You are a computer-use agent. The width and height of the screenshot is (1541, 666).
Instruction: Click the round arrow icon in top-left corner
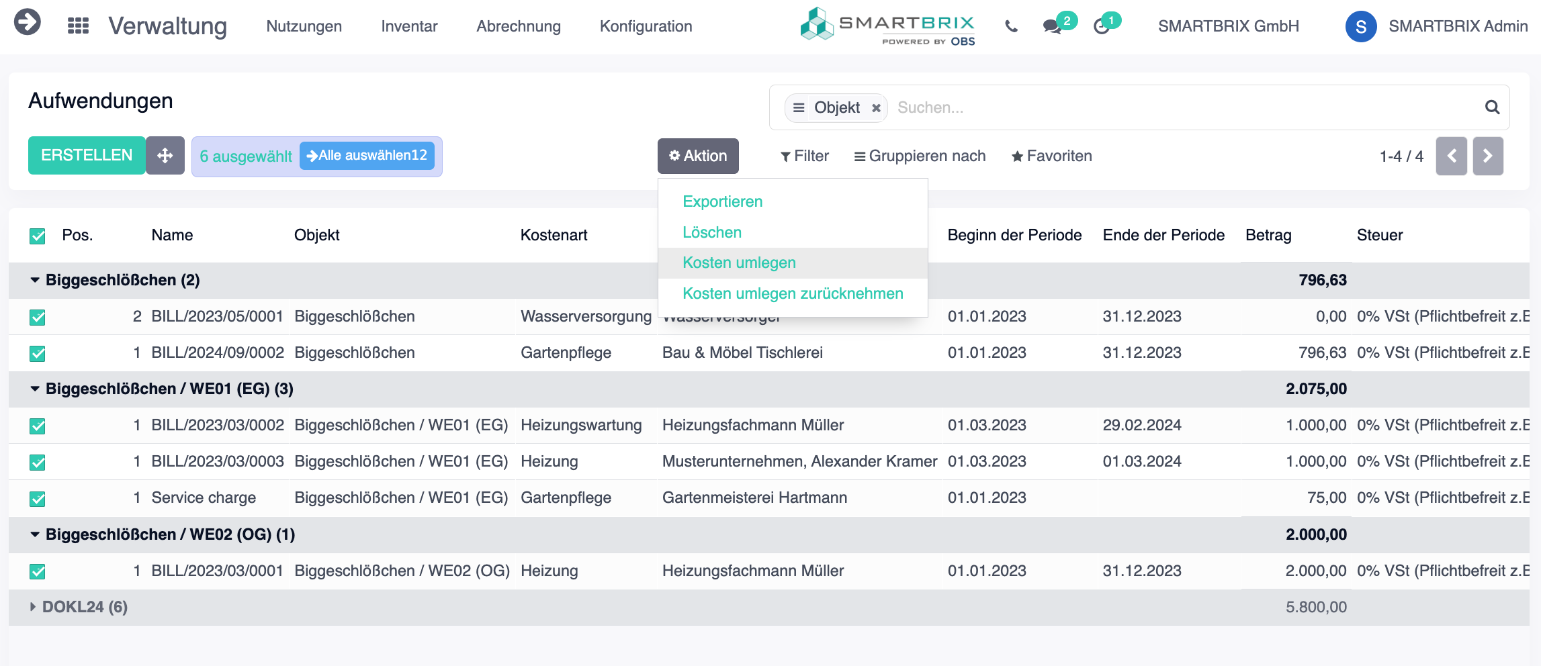(x=28, y=22)
